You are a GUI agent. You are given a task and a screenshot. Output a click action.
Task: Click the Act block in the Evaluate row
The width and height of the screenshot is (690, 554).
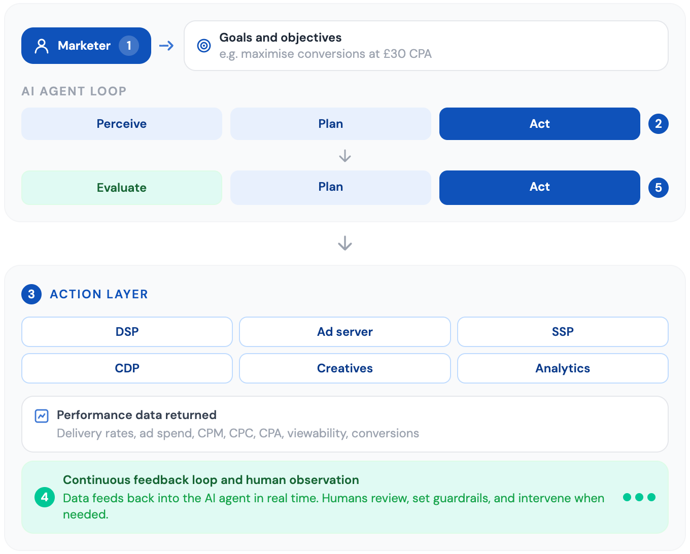[x=540, y=188]
